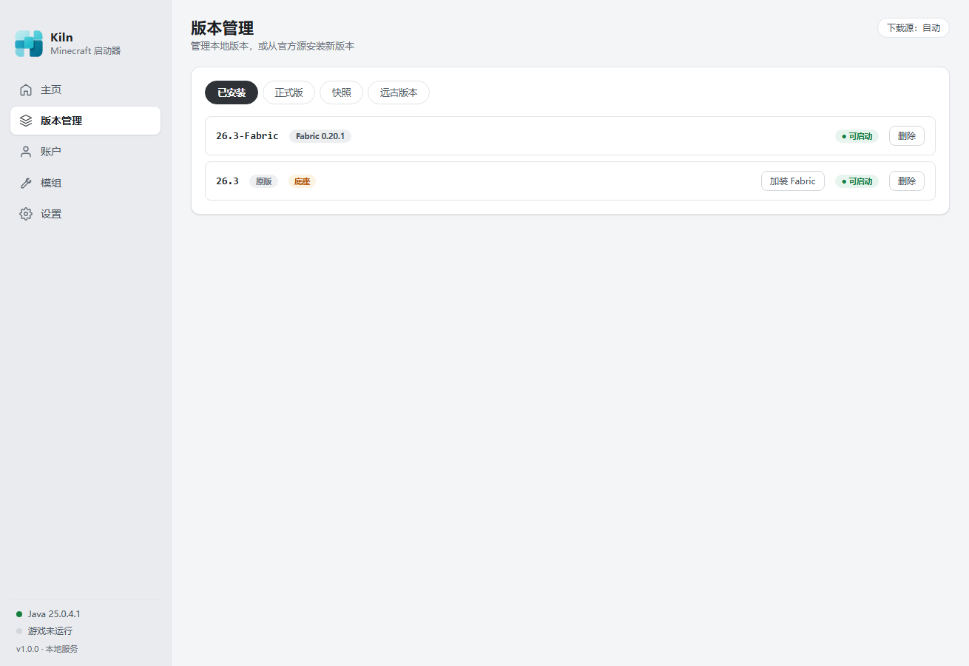This screenshot has height=666, width=969.
Task: Click the orange 底座 tag
Action: (302, 181)
